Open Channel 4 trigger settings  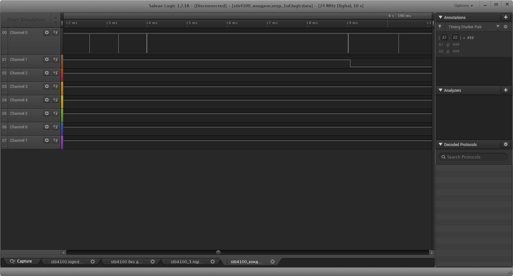(x=55, y=100)
